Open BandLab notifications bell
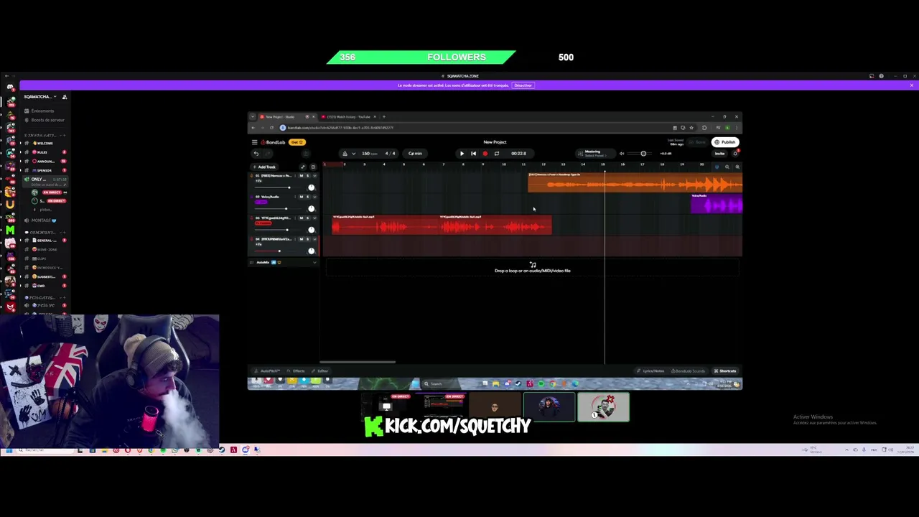The image size is (919, 517). click(735, 154)
